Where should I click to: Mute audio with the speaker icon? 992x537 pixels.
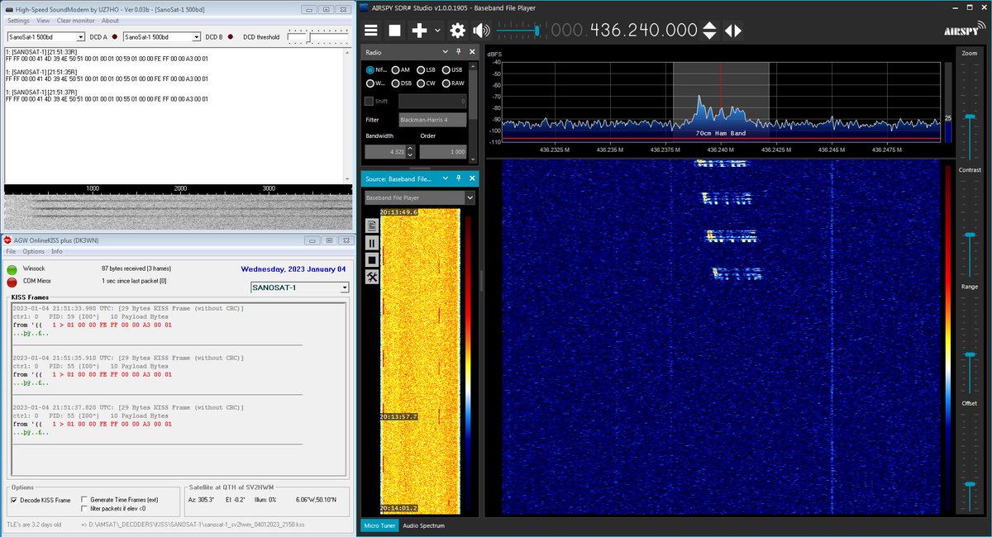[x=480, y=30]
